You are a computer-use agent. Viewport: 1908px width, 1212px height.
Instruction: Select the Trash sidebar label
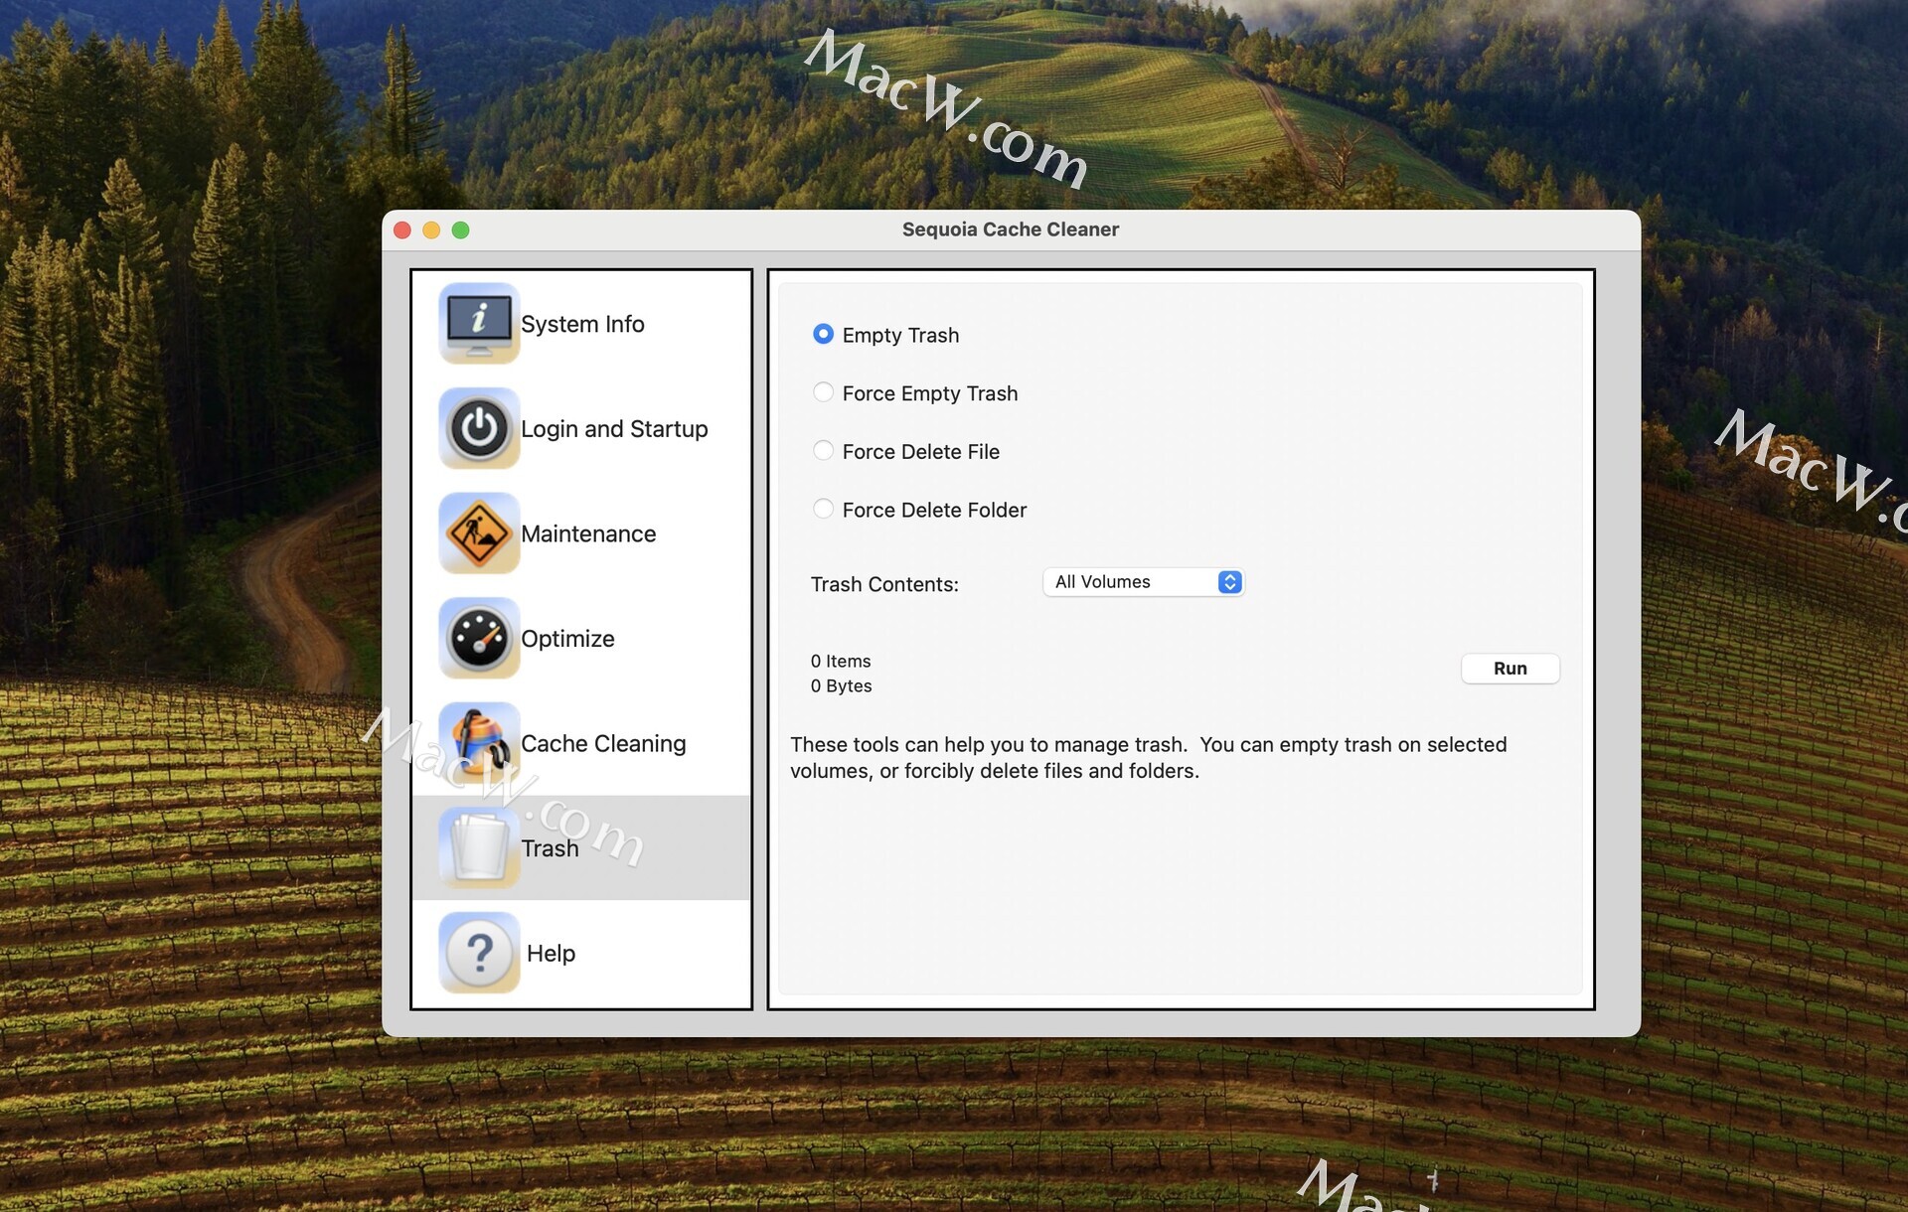pyautogui.click(x=550, y=848)
